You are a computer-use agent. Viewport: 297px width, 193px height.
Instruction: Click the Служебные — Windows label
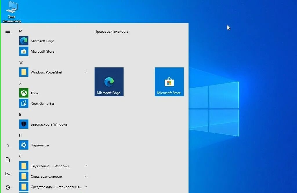[x=50, y=166]
